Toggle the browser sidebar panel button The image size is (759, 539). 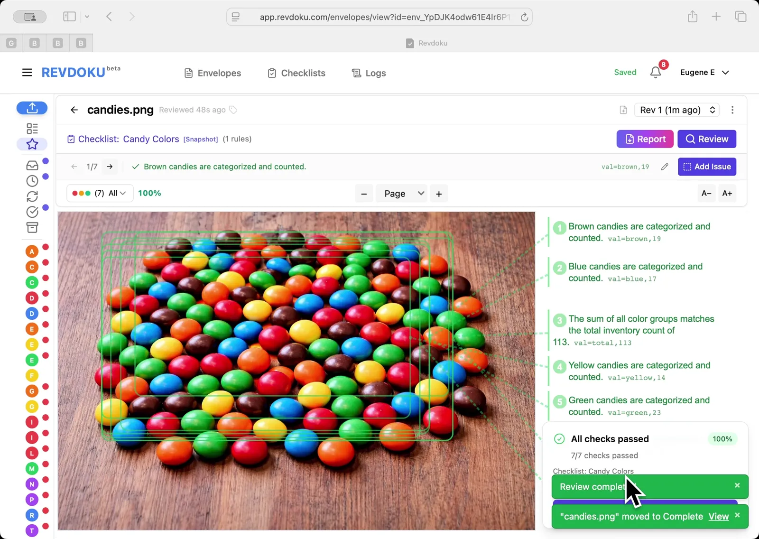tap(69, 17)
